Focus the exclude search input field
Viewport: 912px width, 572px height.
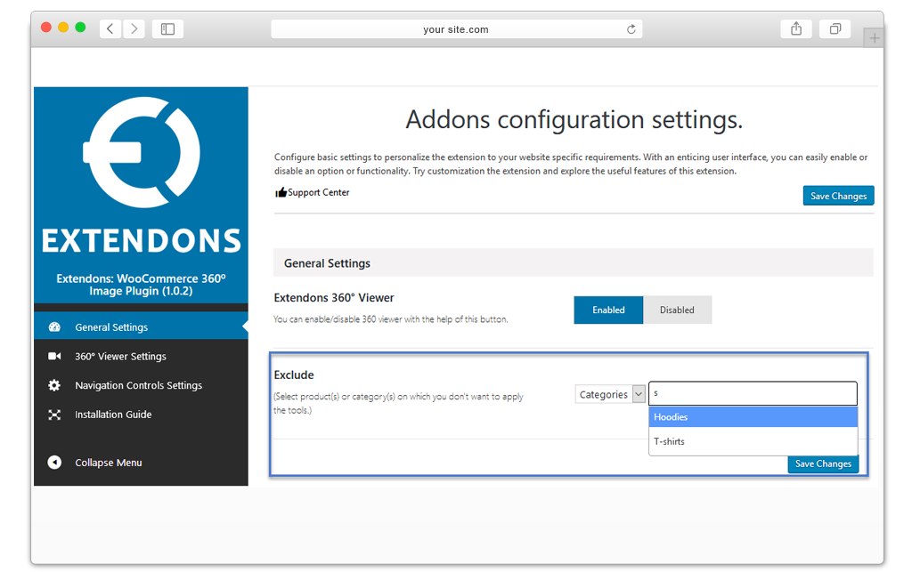click(753, 393)
